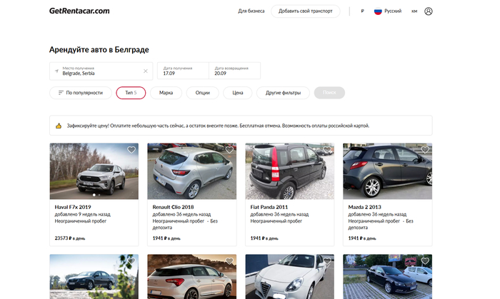
Task: Open the user account profile icon
Action: click(x=429, y=11)
